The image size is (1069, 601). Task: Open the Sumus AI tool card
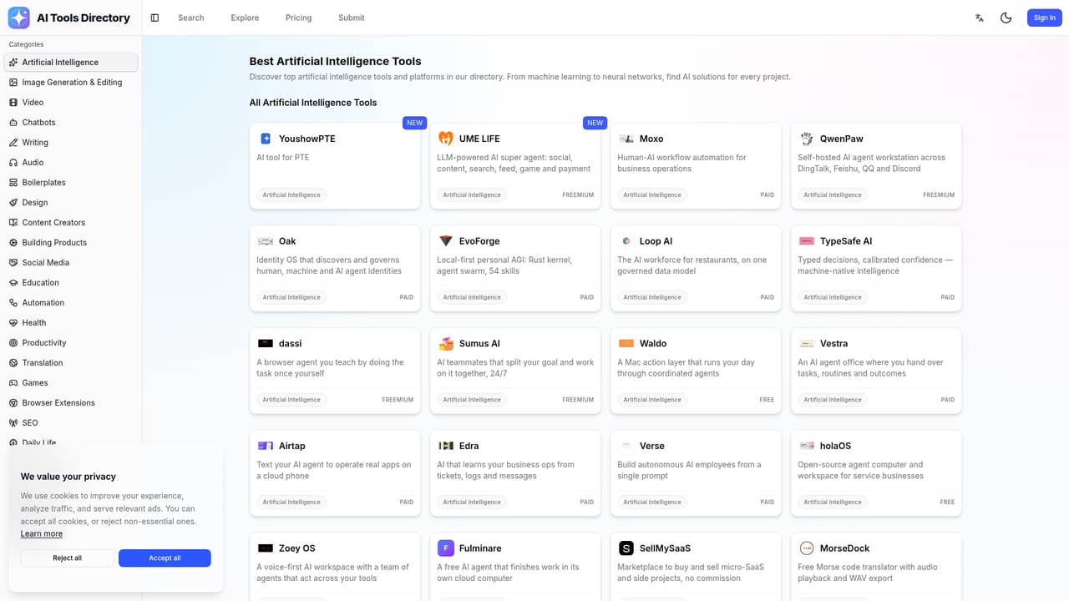point(515,371)
